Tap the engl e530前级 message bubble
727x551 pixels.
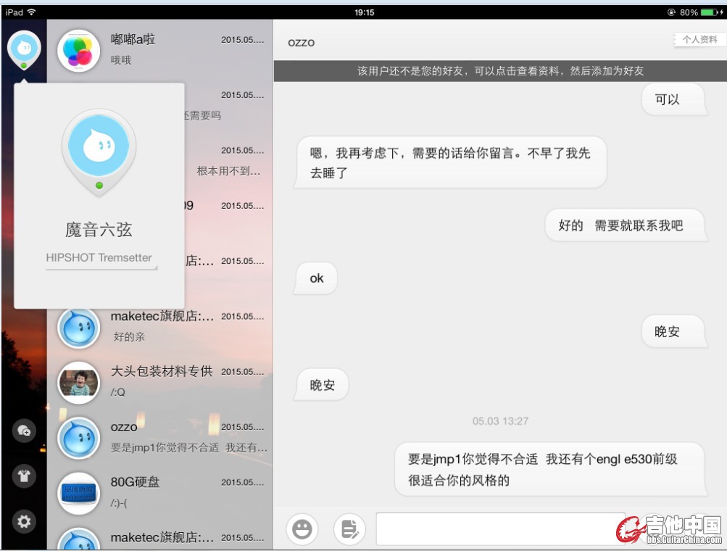pyautogui.click(x=551, y=469)
